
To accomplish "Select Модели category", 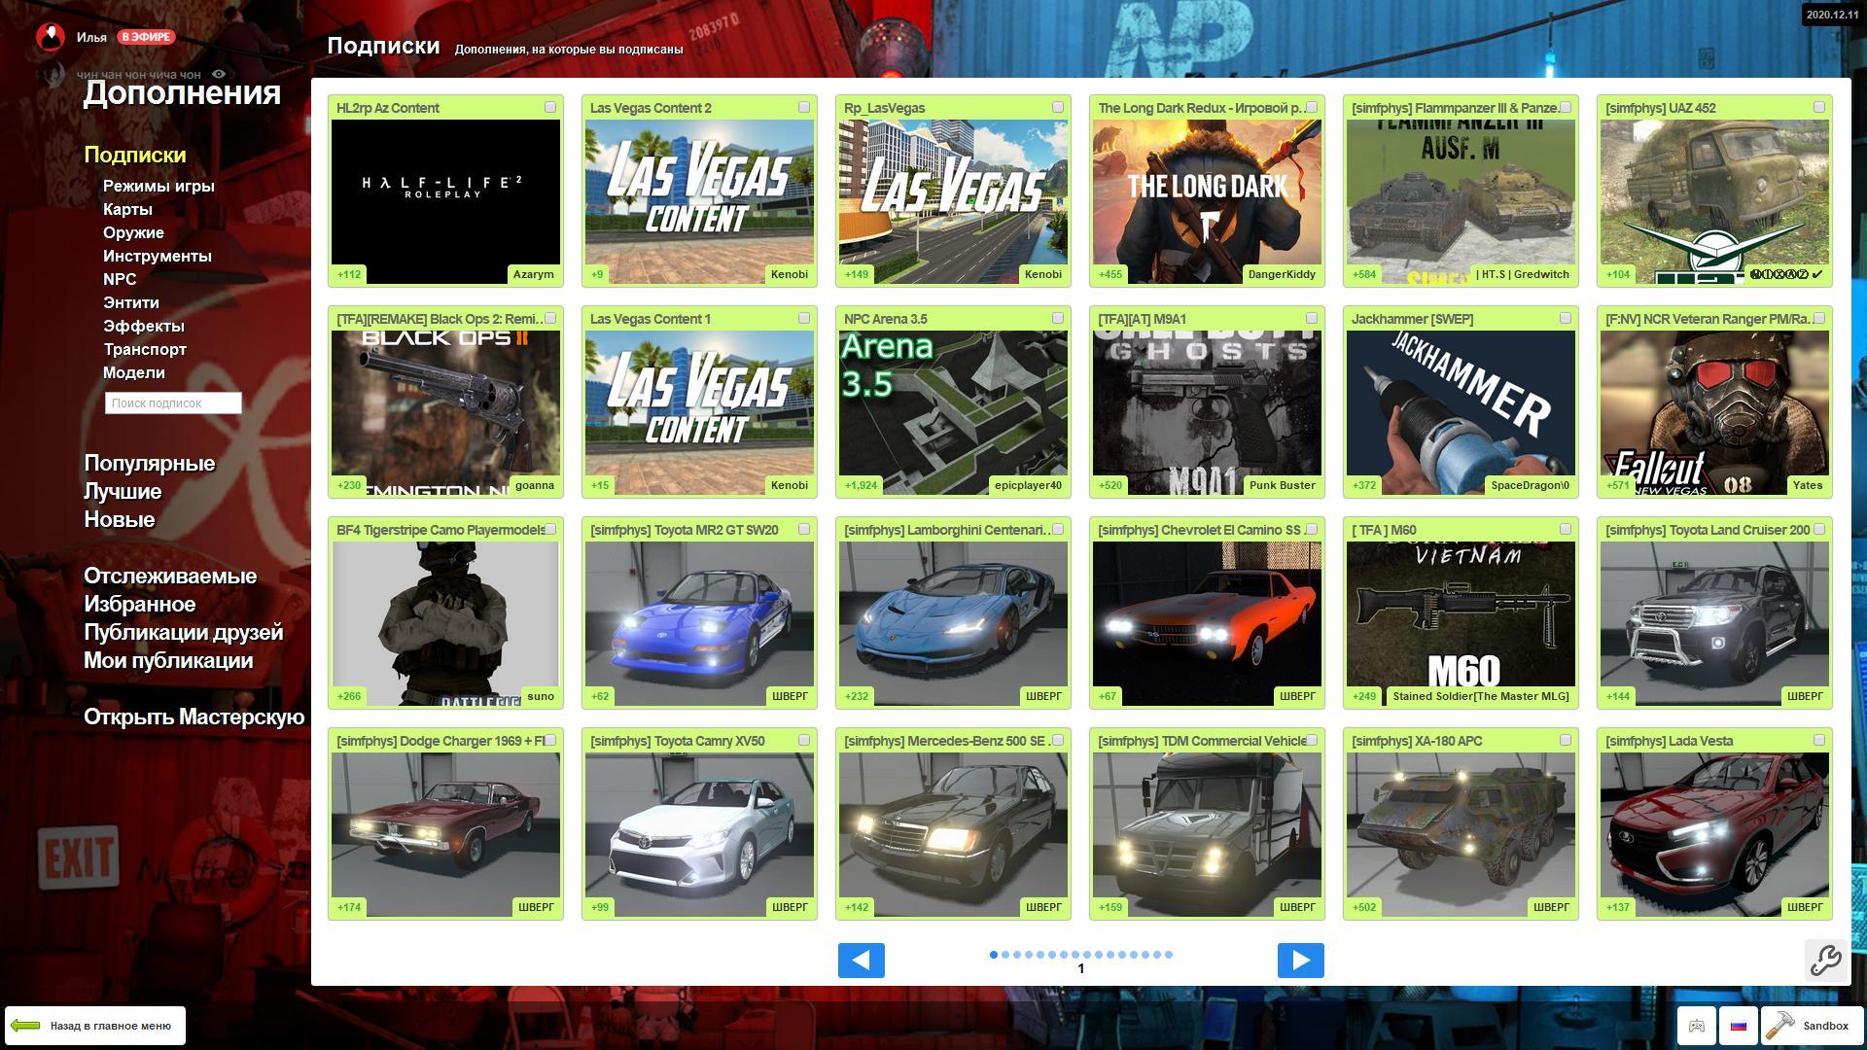I will point(134,372).
